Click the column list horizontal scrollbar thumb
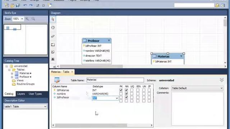This screenshot has height=129, width=230. click(x=91, y=125)
